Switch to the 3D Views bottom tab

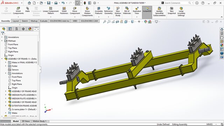click(26, 121)
